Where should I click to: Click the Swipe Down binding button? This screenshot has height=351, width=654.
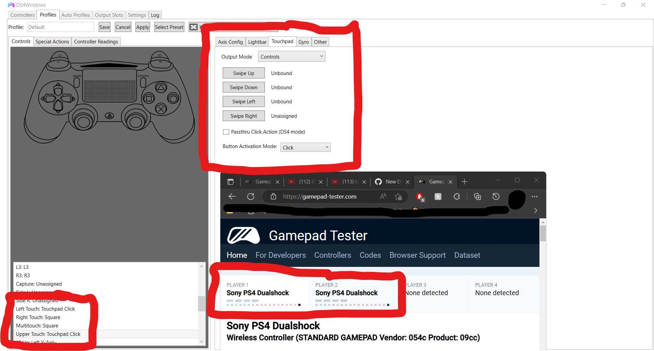pos(244,87)
